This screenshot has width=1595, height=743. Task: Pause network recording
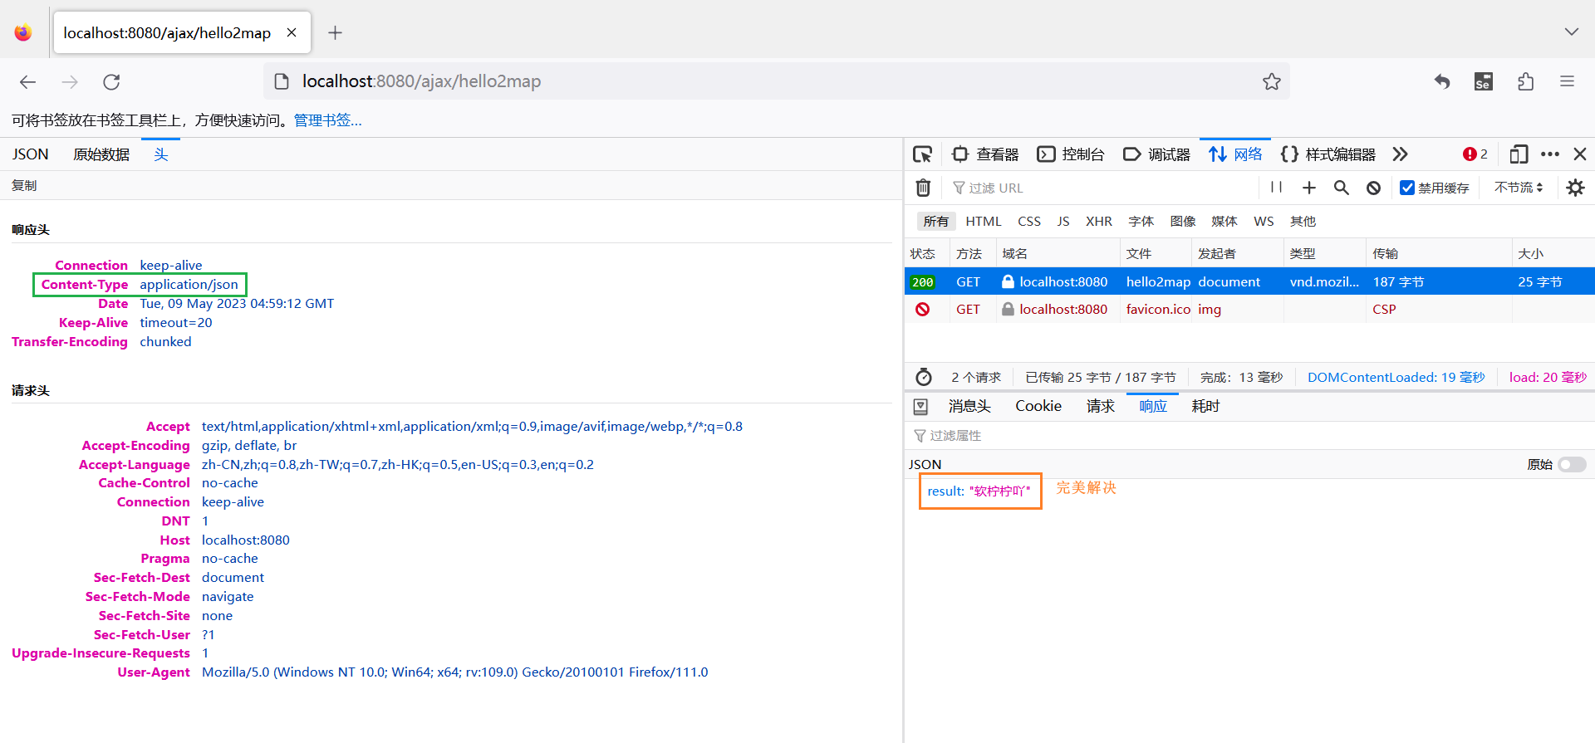coord(1277,188)
